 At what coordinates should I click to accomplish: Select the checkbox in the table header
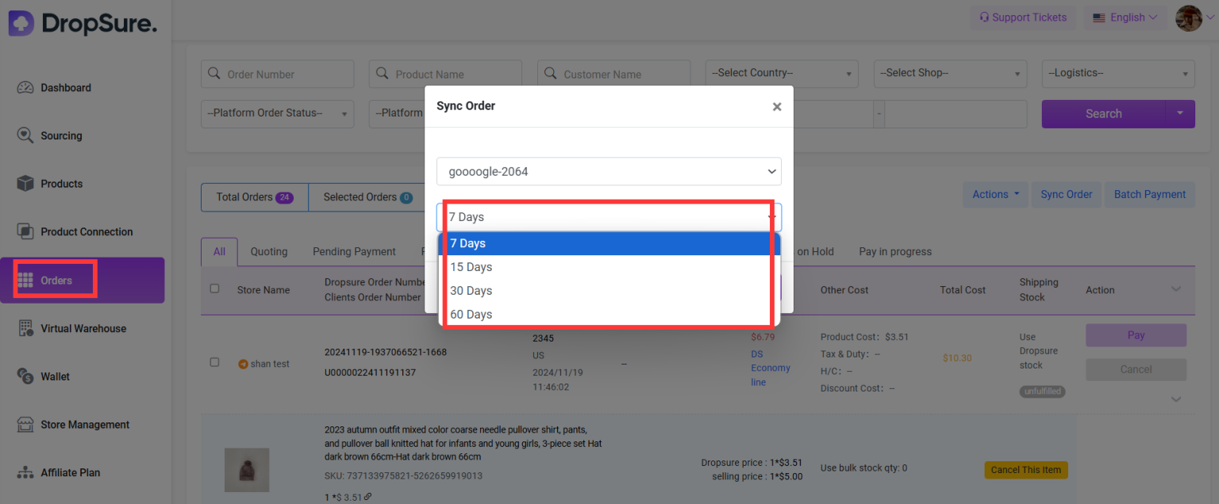point(214,288)
